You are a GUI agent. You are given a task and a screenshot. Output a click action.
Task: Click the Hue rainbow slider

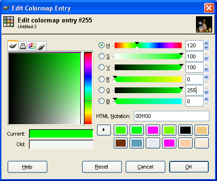point(148,45)
